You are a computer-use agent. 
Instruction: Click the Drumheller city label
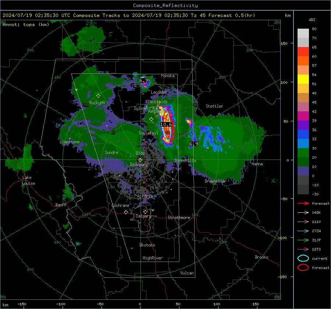(216, 181)
